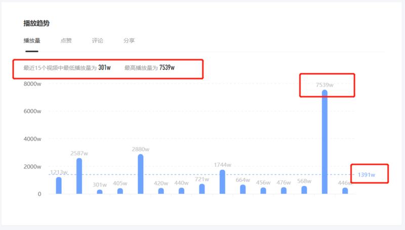Click the bar labeled 420w
Image resolution: width=405 pixels, height=230 pixels.
pyautogui.click(x=161, y=191)
